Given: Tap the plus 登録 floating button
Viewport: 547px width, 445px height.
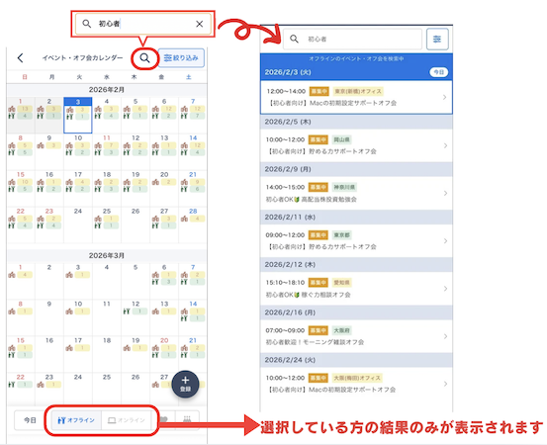Looking at the screenshot, I should coord(185,384).
